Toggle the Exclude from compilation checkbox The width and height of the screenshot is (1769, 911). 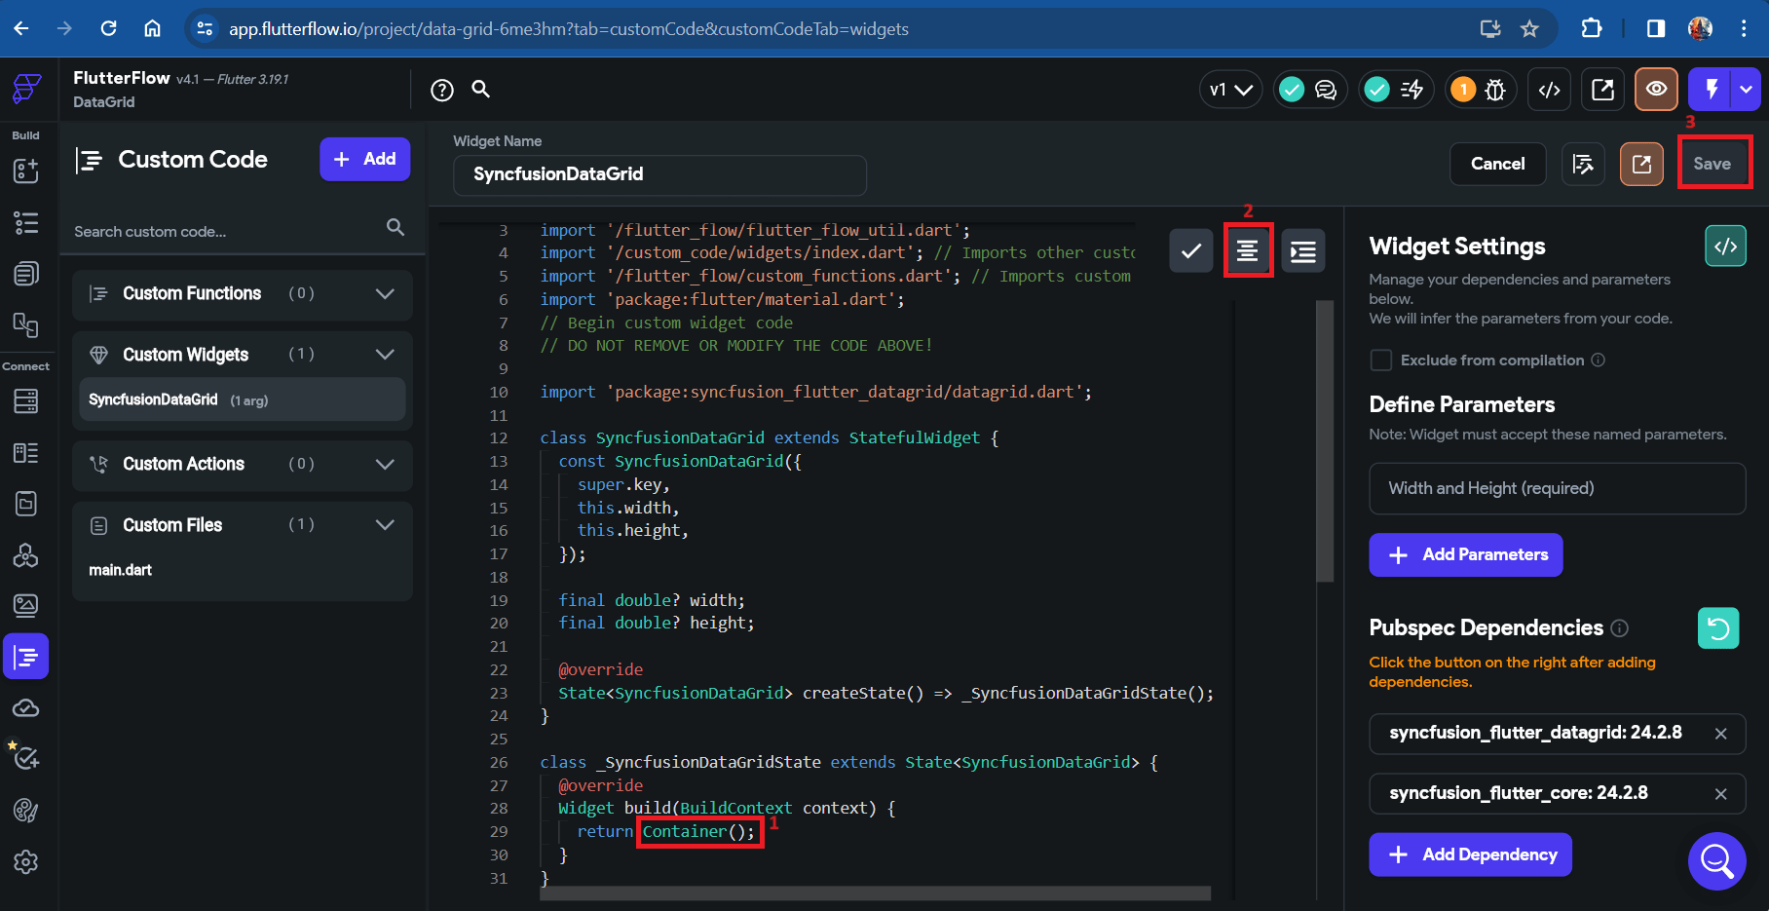point(1380,361)
